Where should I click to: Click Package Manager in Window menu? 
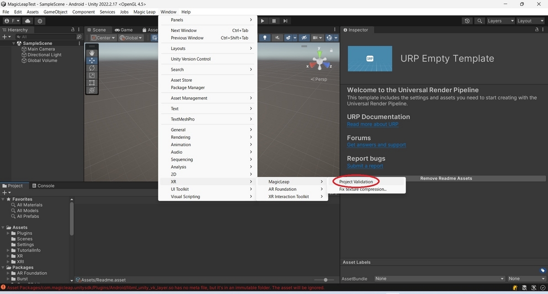pyautogui.click(x=188, y=88)
